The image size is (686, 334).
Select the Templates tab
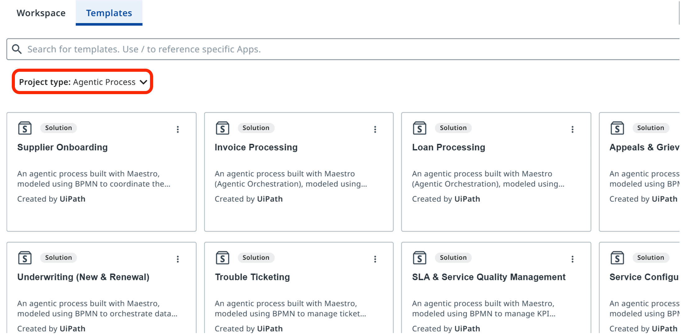(x=109, y=13)
